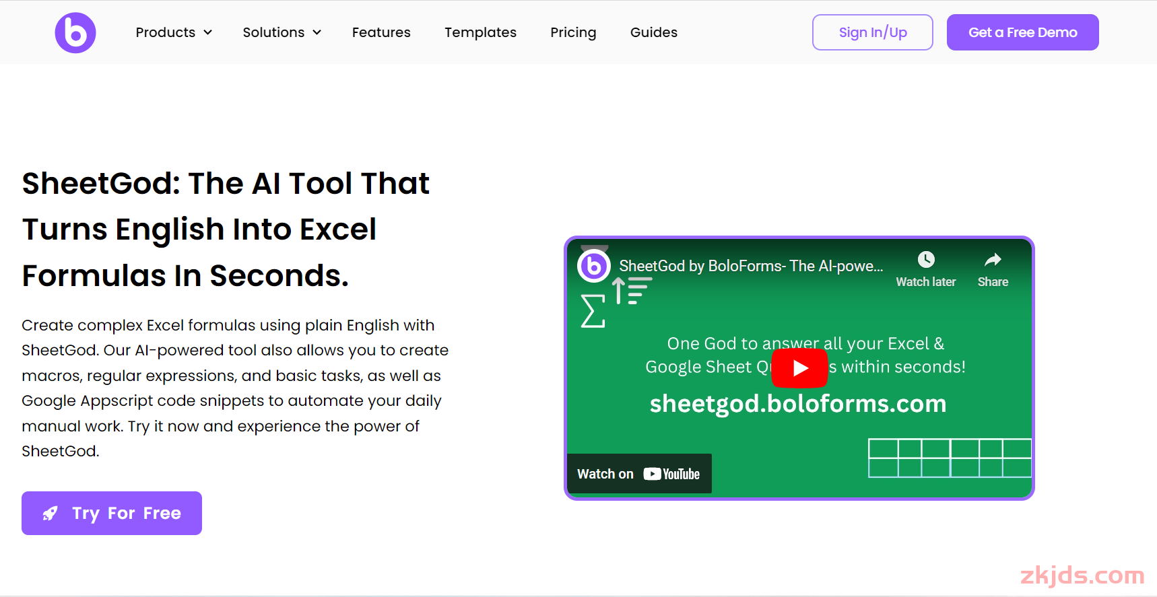Click the Try For Free button

tap(112, 513)
